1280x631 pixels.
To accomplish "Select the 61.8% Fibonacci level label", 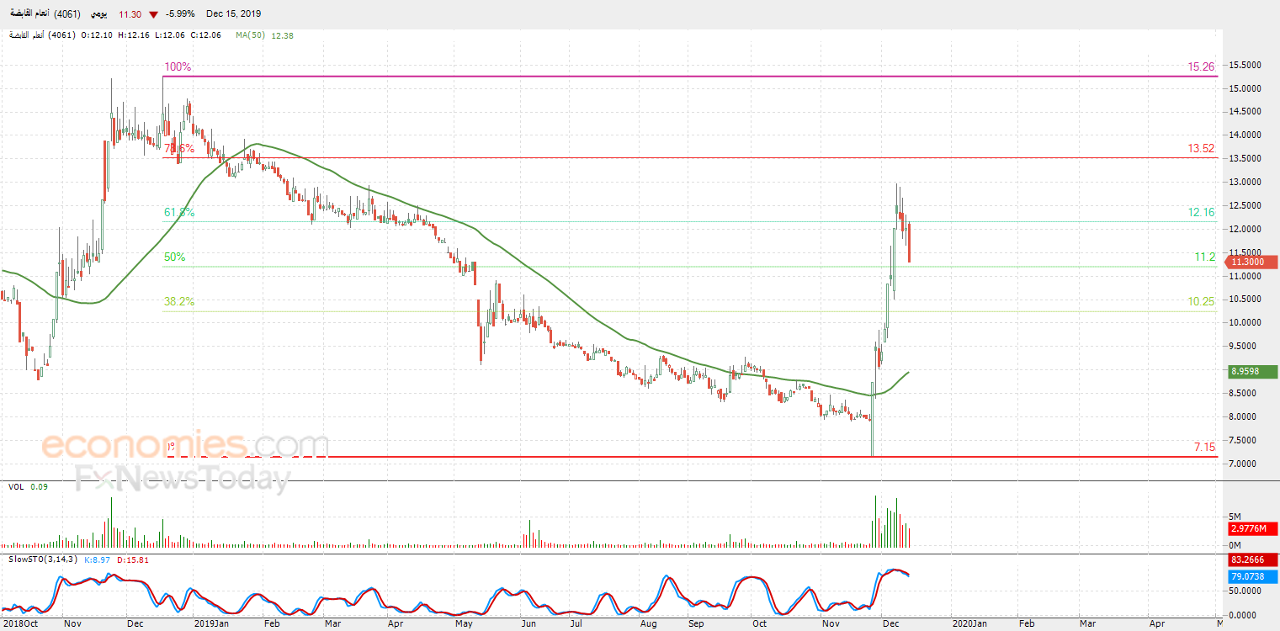I will coord(179,213).
